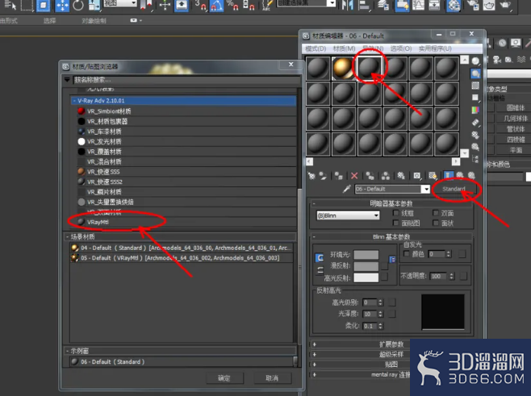The width and height of the screenshot is (531, 396).
Task: Toggle diffuse-specular color lock button
Action: [320, 270]
